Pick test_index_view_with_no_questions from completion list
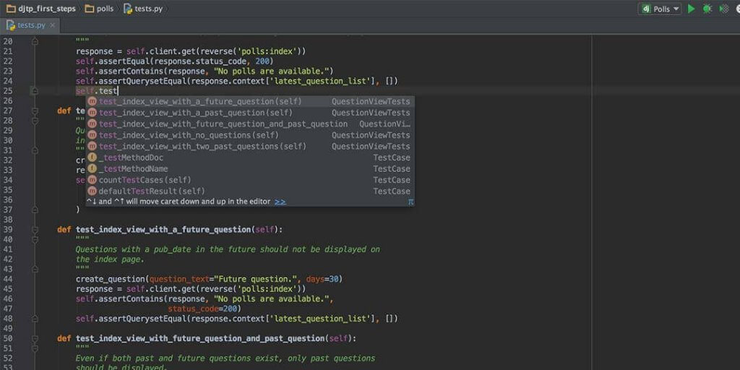 (x=250, y=135)
